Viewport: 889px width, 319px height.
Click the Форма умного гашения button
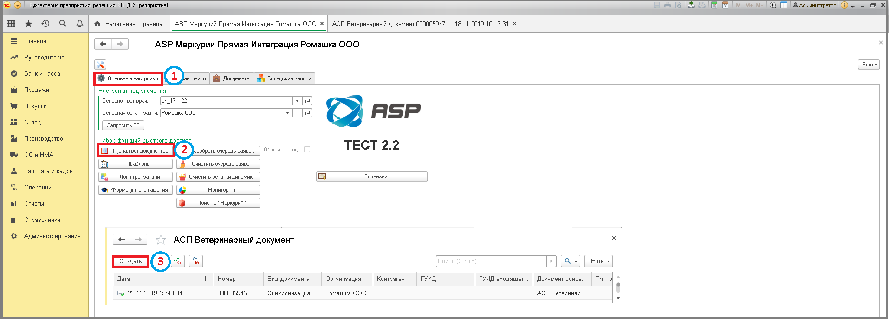(x=136, y=190)
